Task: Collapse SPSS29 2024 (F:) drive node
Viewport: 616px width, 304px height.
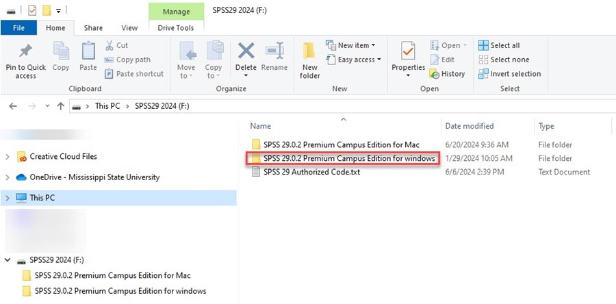Action: 8,260
